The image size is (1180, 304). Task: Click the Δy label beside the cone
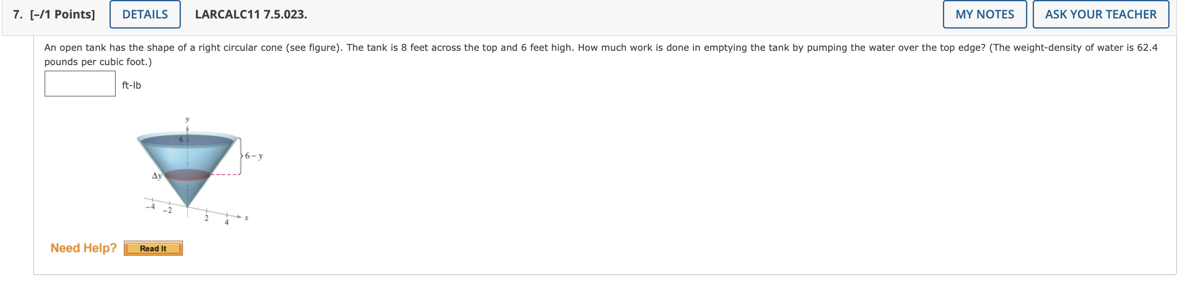[x=157, y=176]
